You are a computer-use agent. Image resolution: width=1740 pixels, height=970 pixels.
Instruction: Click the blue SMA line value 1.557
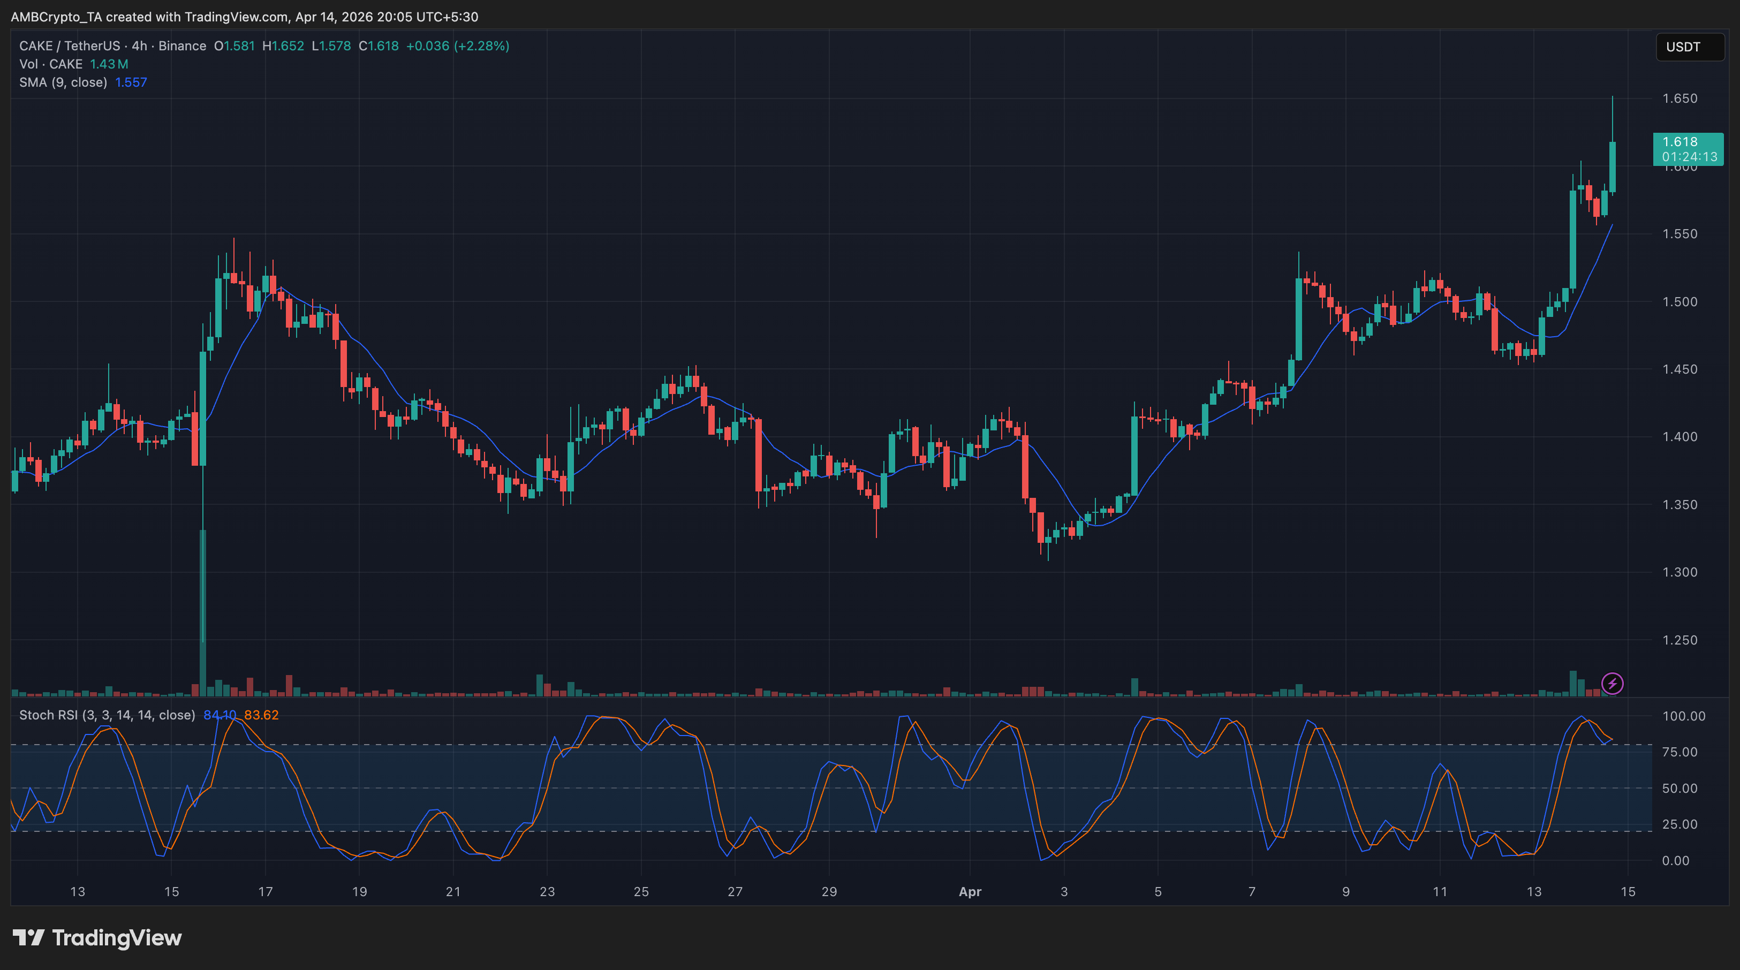(131, 82)
